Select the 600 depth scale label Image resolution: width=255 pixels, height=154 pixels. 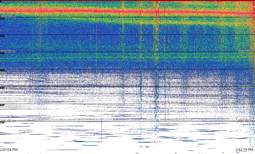click(2, 105)
